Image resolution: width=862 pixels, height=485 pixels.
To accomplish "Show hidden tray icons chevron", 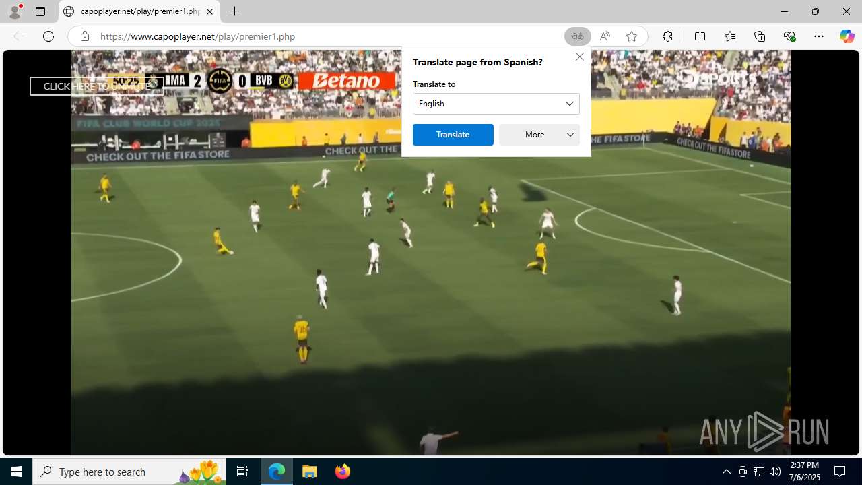I will click(x=726, y=472).
